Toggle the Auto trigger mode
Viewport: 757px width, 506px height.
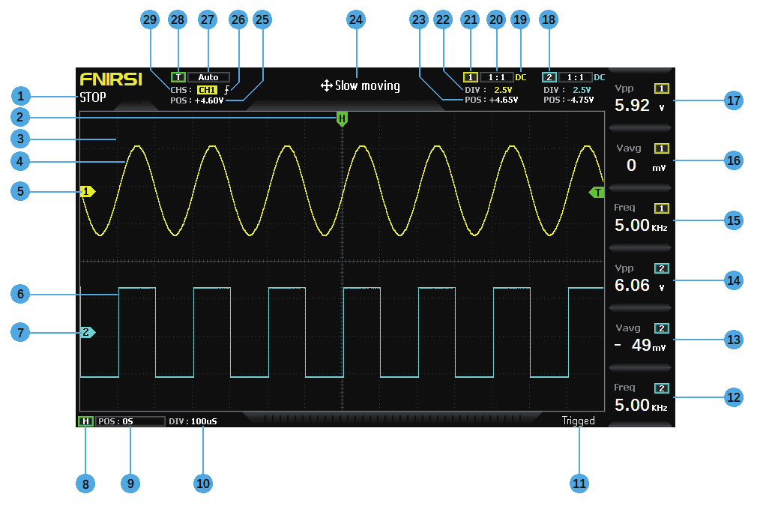[208, 77]
